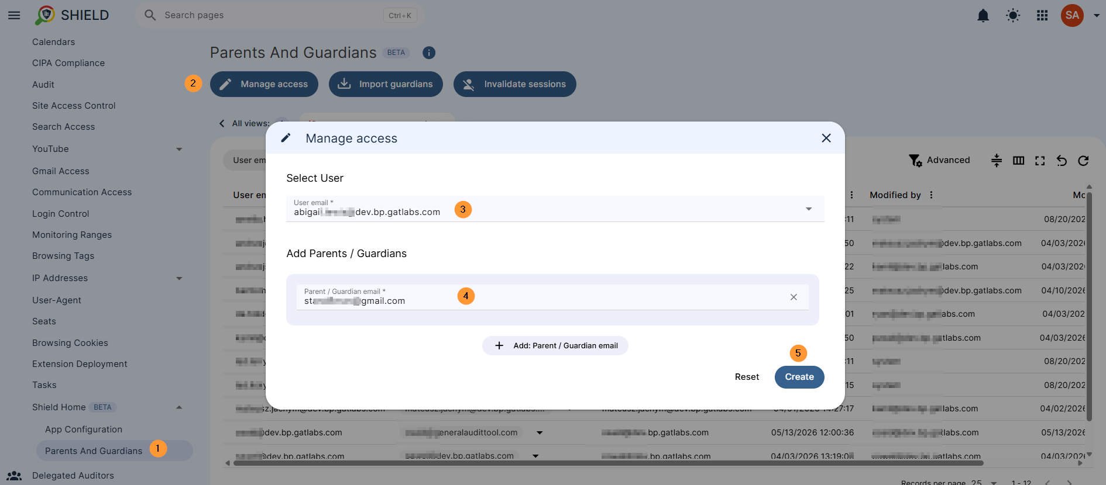This screenshot has width=1106, height=485.
Task: Click Invalidate sessions button
Action: 515,84
